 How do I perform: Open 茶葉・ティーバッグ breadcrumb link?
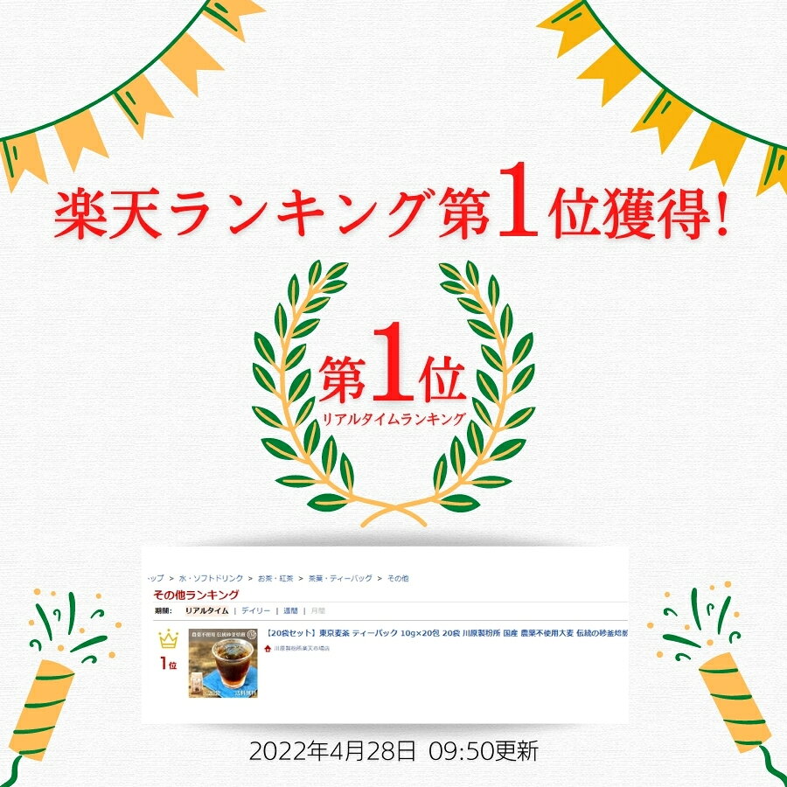[340, 578]
